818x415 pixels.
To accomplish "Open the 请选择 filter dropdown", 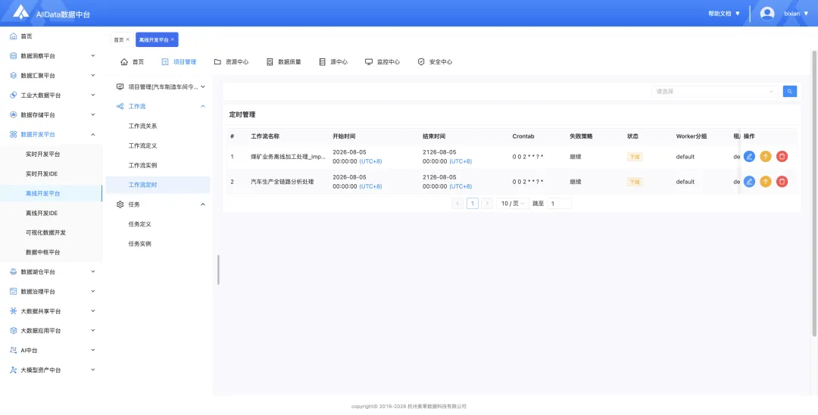I will click(x=715, y=91).
